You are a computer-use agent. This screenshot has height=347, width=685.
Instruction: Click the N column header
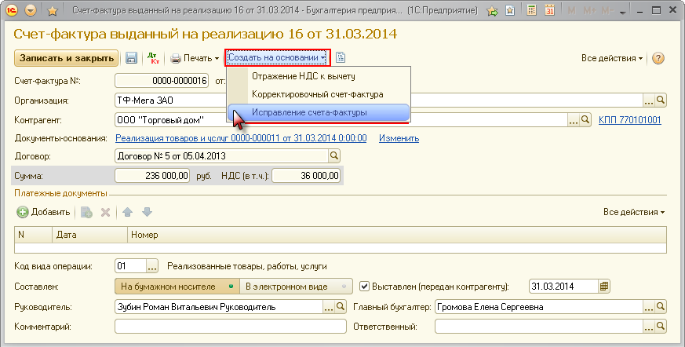(x=33, y=235)
